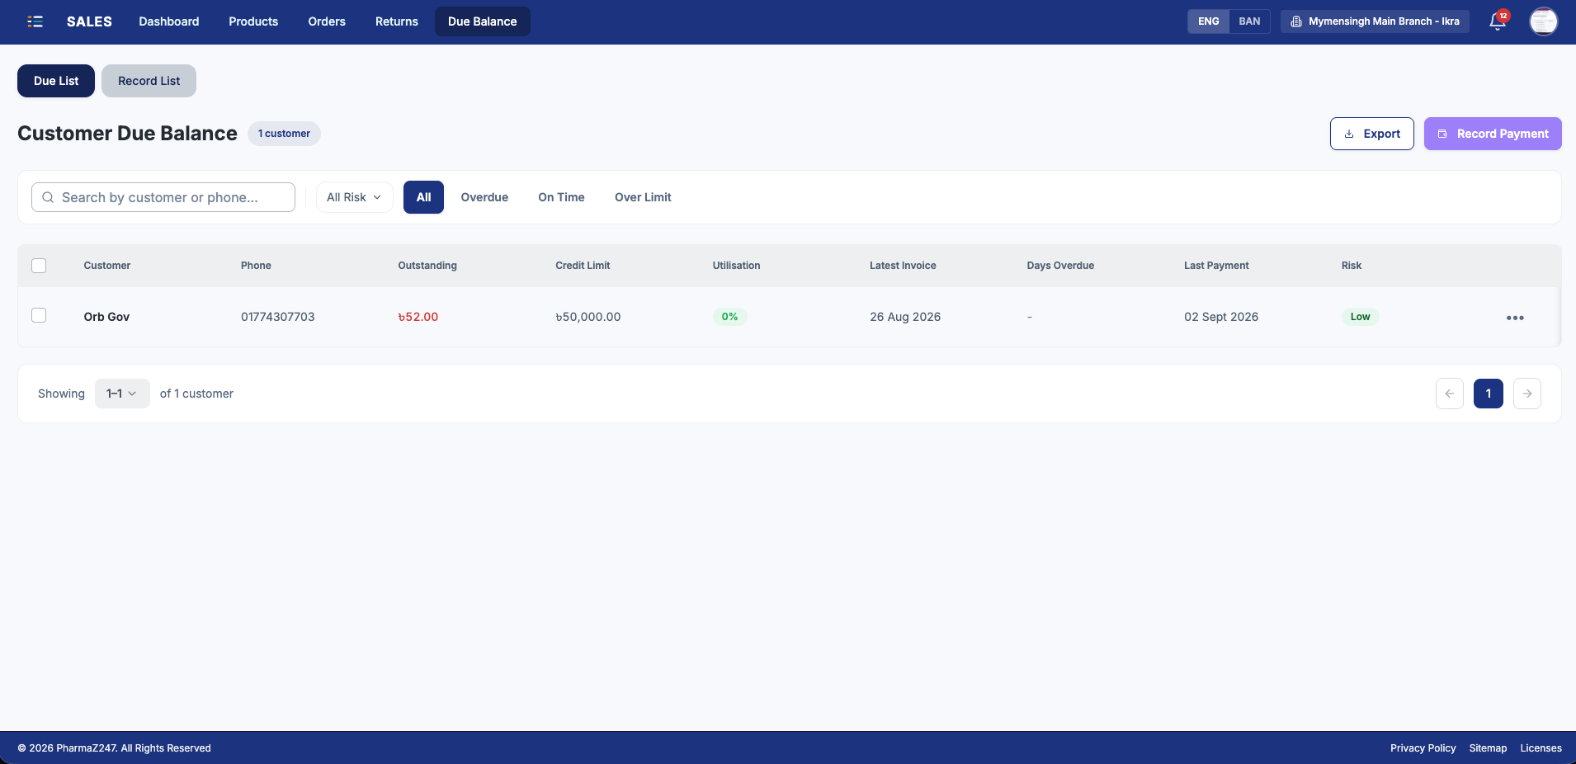Click the SALES brand title

pyautogui.click(x=89, y=21)
